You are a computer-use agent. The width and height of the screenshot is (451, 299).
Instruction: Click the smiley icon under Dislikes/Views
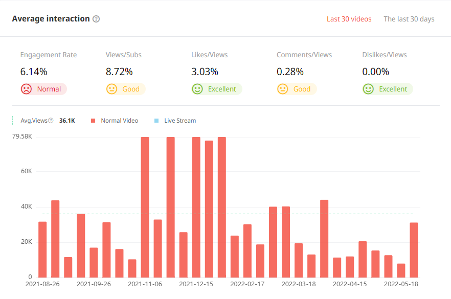[368, 89]
